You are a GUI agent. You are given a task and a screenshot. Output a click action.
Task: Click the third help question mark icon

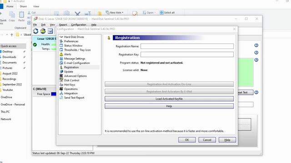pyautogui.click(x=256, y=60)
